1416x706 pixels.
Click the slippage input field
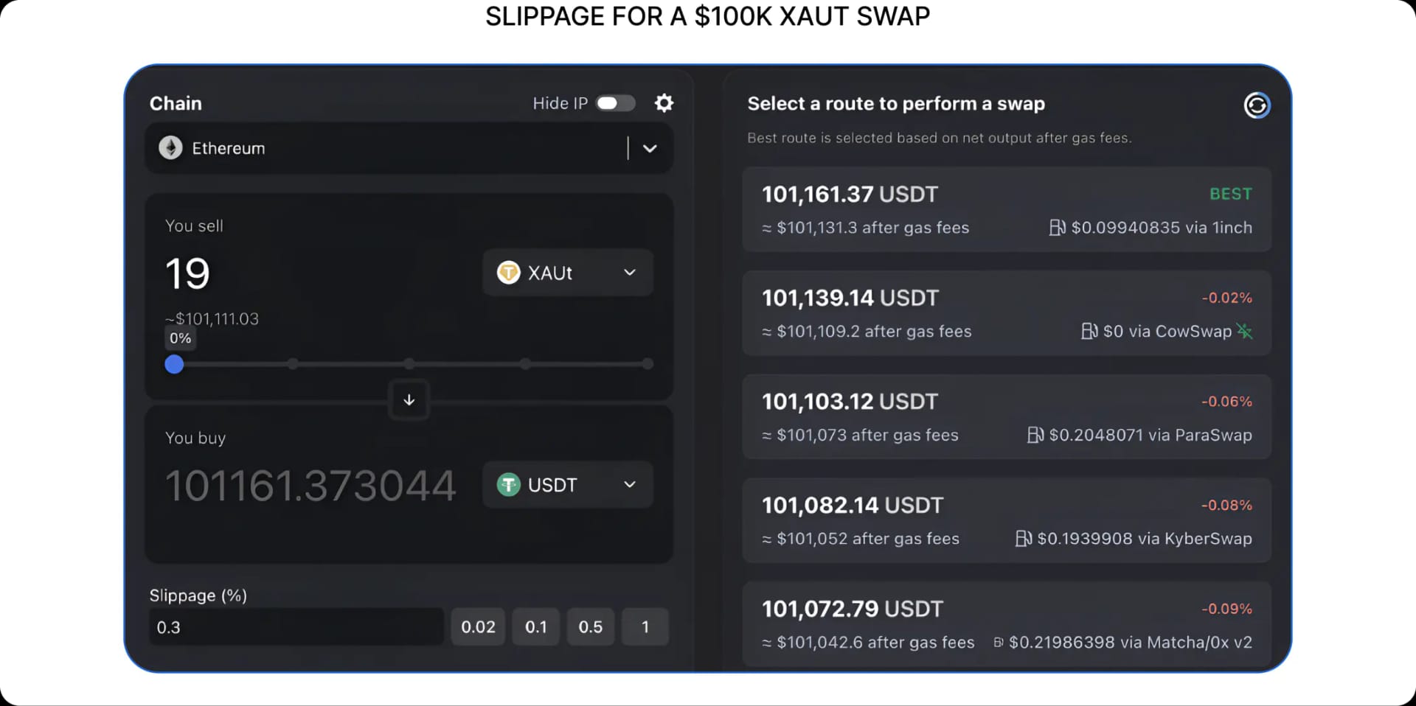(295, 626)
